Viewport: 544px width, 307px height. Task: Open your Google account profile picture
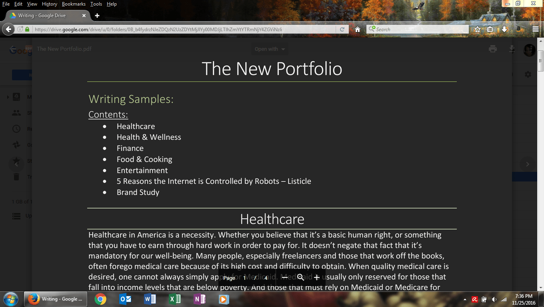[x=529, y=50]
